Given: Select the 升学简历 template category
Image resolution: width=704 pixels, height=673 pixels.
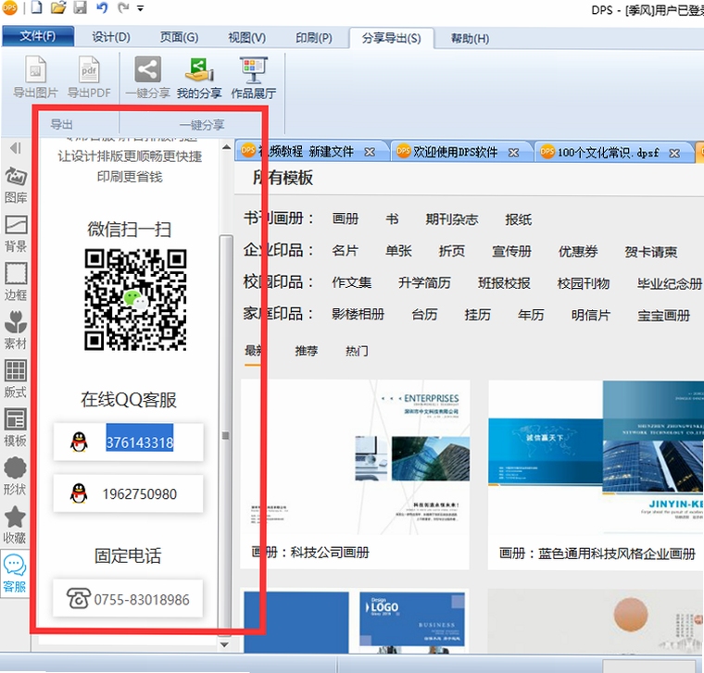Looking at the screenshot, I should pos(425,282).
